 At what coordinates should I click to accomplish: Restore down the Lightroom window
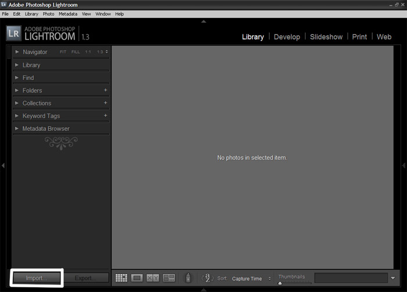pyautogui.click(x=397, y=5)
